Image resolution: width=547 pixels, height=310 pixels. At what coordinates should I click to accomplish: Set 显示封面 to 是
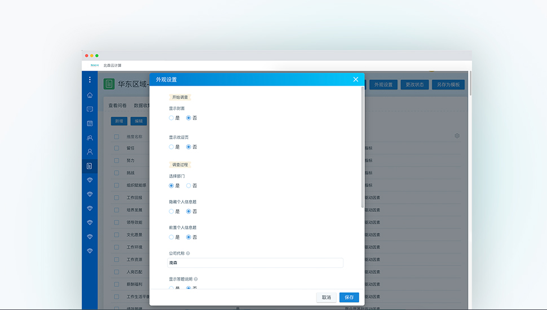[x=171, y=118]
